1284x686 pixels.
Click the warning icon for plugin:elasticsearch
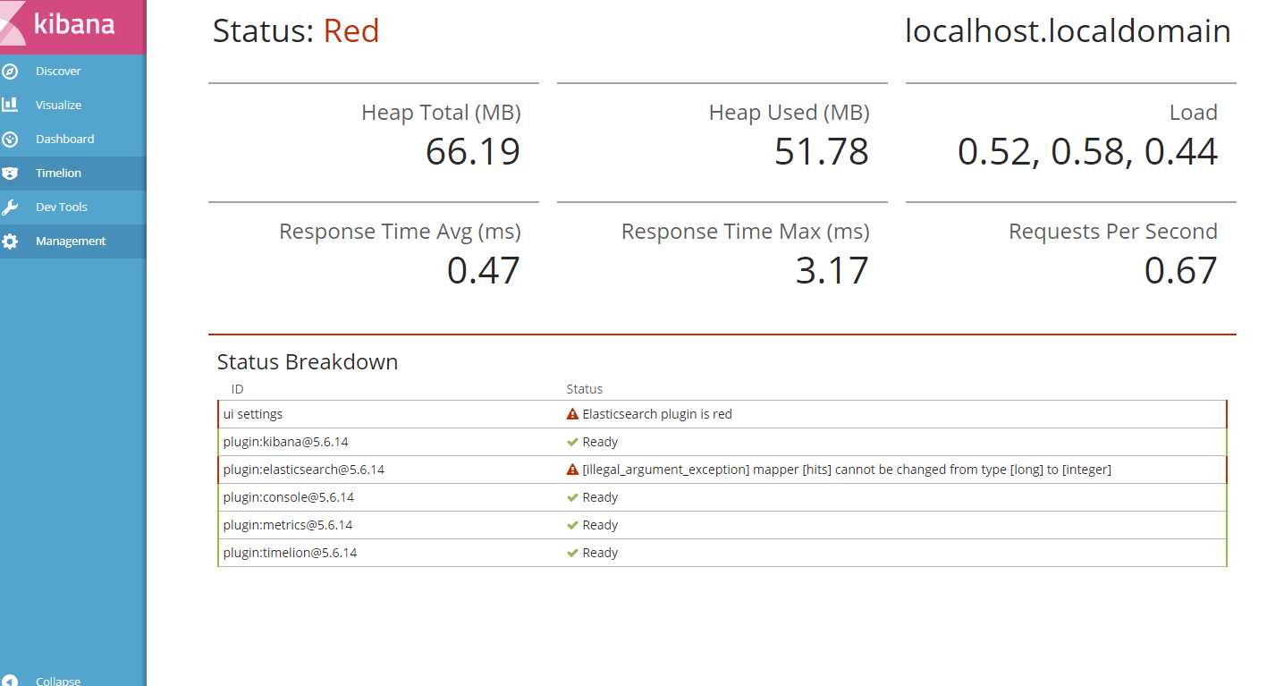pos(572,470)
